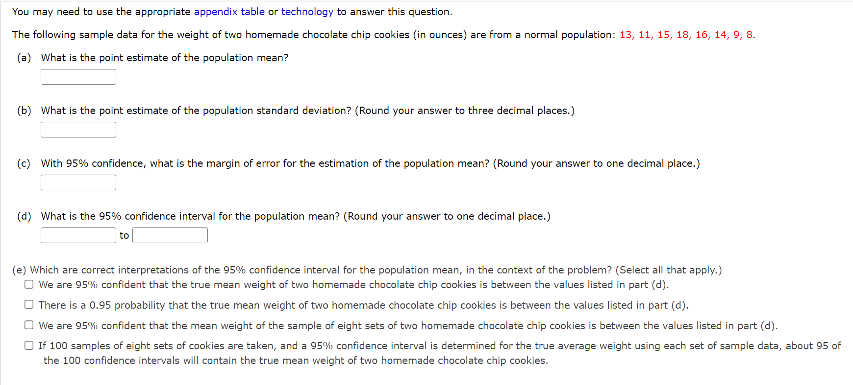Check the 'sample of eight sets' interpretation option
Viewport: 853px width, 385px height.
(x=29, y=325)
